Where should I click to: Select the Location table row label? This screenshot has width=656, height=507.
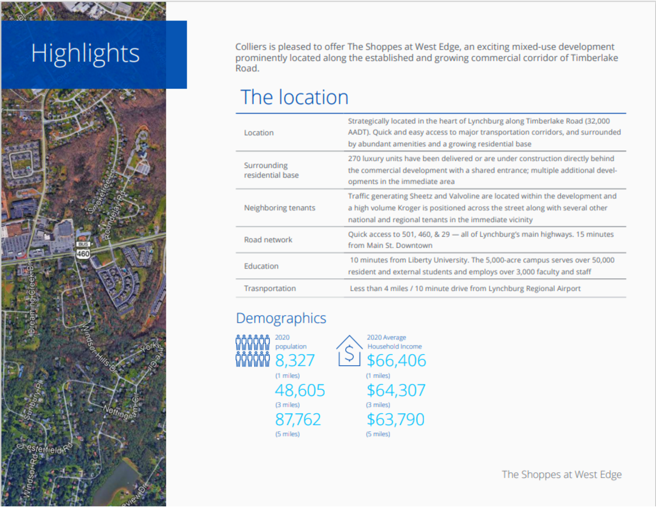tap(258, 133)
